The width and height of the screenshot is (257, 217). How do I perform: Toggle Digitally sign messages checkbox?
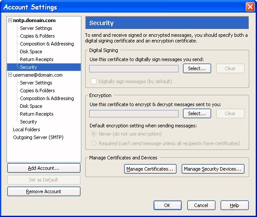[x=93, y=81]
